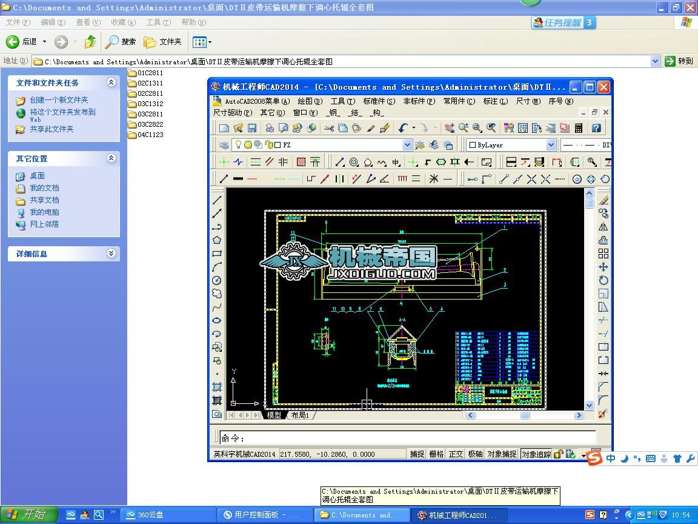
Task: Go to 网上邻居 in 其它位置
Action: coord(44,224)
